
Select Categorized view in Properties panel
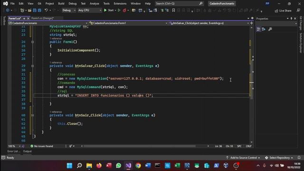pyautogui.click(x=258, y=29)
